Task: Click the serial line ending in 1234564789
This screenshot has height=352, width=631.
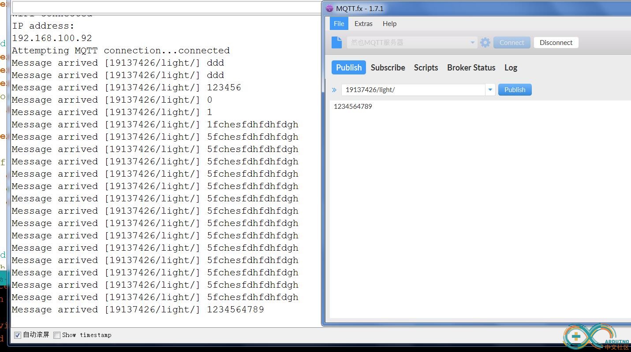Action: click(x=138, y=310)
